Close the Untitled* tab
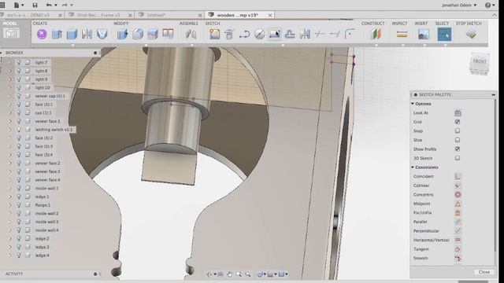 tap(200, 15)
